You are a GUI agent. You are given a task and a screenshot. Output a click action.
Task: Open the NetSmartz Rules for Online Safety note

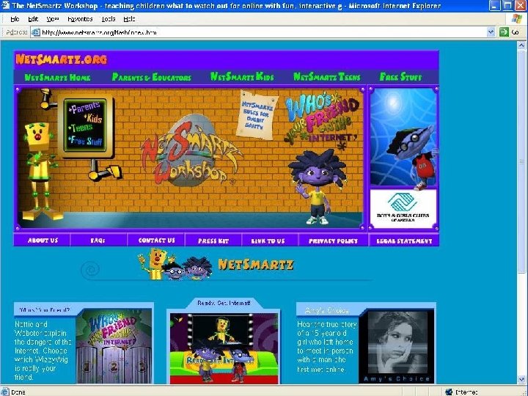point(257,115)
